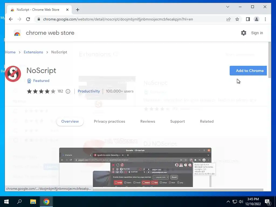Open a new tab with the plus button
The width and height of the screenshot is (276, 207).
[78, 10]
